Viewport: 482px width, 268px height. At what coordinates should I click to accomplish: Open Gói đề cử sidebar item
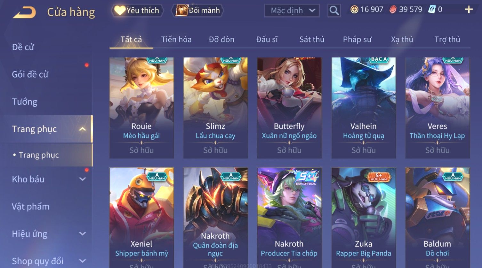(x=30, y=74)
